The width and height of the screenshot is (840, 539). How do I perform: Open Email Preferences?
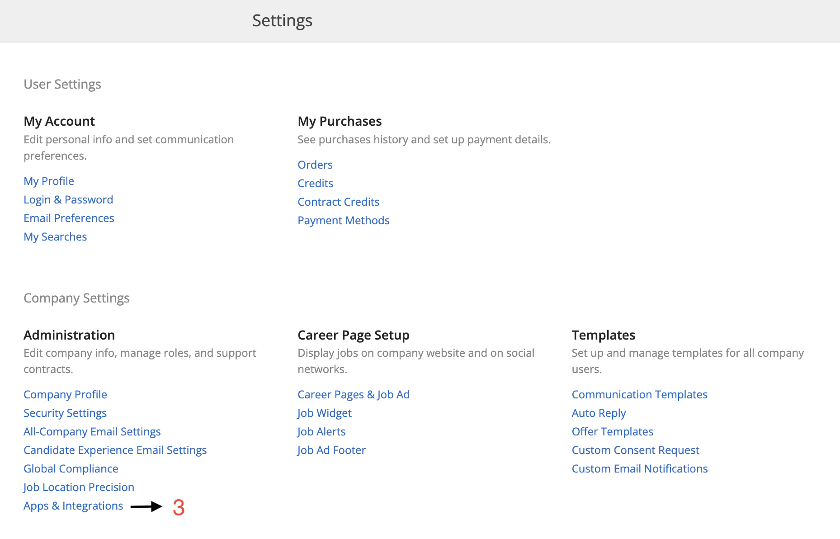(69, 218)
